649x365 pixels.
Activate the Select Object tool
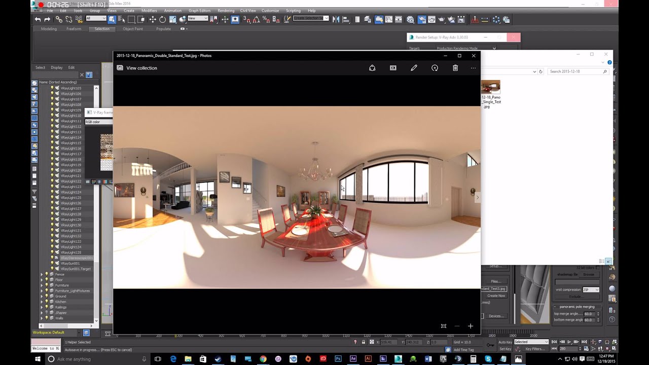click(112, 19)
